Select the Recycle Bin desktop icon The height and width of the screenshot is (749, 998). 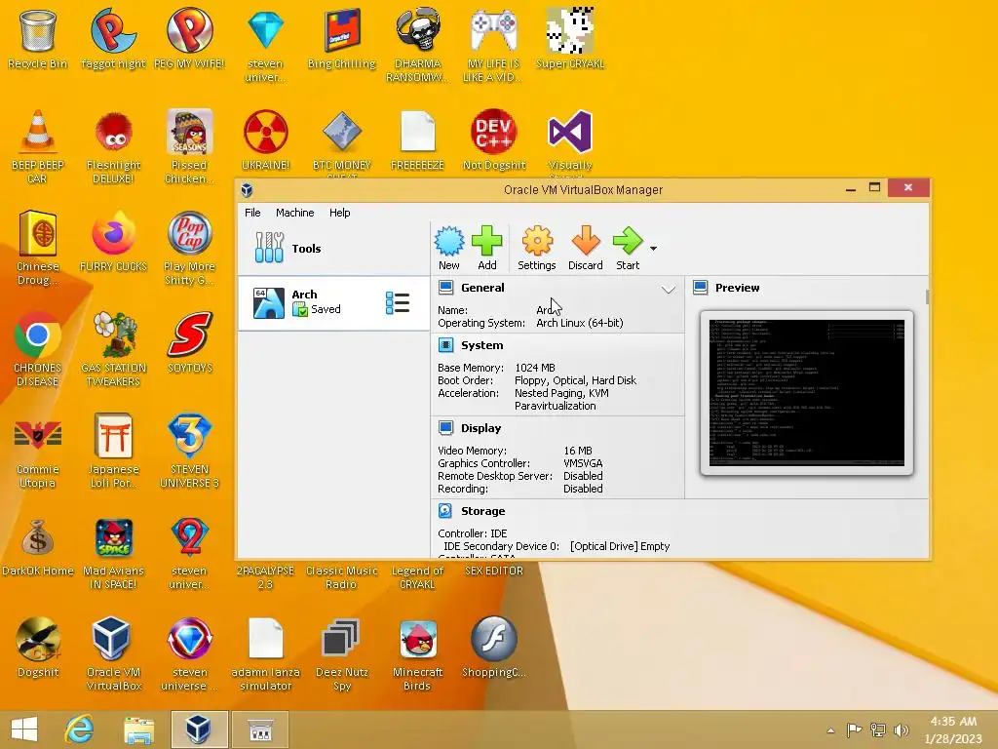point(38,39)
